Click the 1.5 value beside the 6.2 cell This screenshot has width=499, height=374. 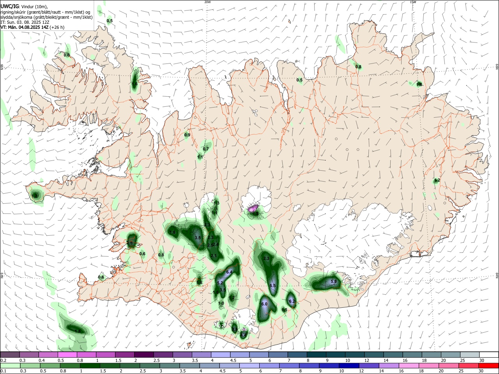284,310
